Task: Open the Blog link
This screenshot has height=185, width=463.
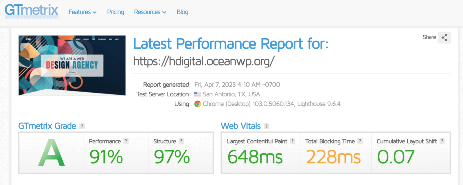Action: point(182,12)
